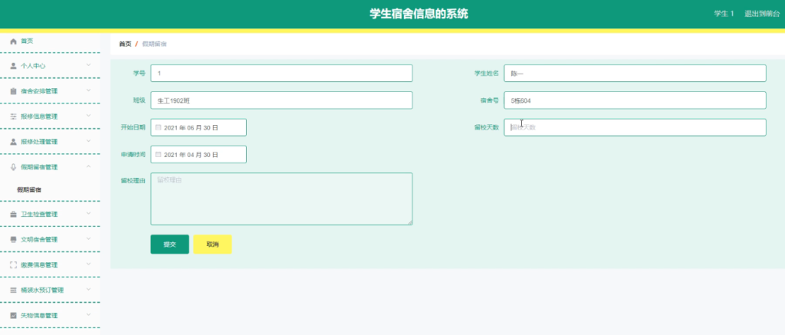Expand 报修处理管理 chevron
785x335 pixels.
tap(89, 141)
